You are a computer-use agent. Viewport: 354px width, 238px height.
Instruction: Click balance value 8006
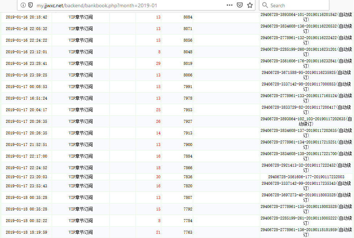click(x=188, y=75)
